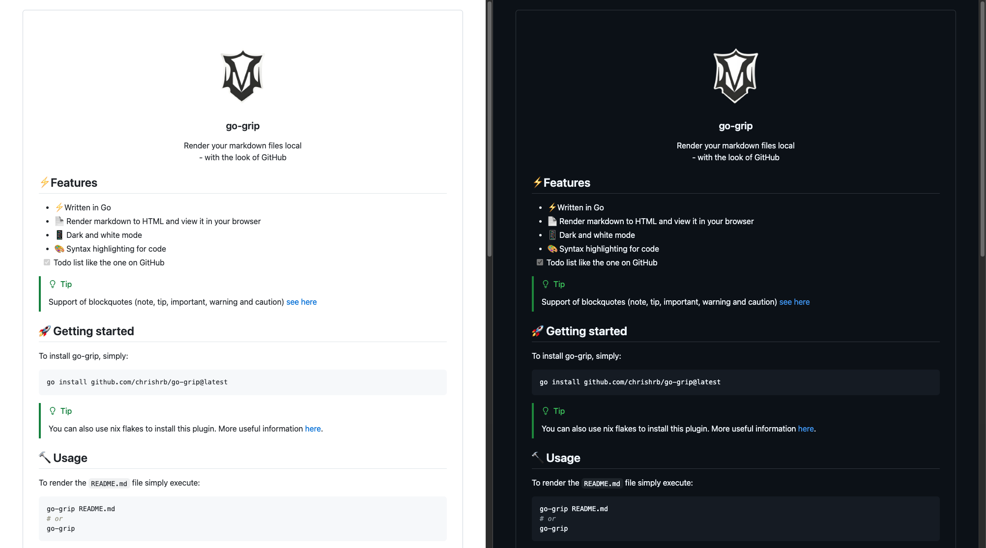Click phone emoji beside Dark and white mode, light pane

[x=59, y=235]
